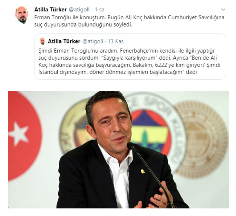Click the gold lapel pin on the jacket

click(x=143, y=171)
